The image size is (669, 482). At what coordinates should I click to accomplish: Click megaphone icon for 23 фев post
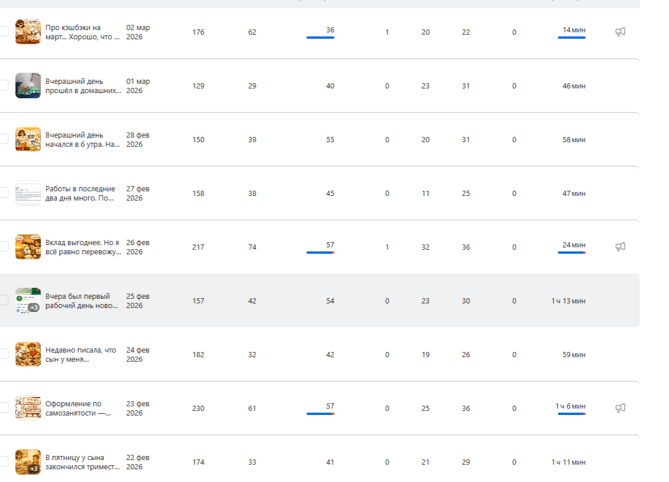click(620, 408)
